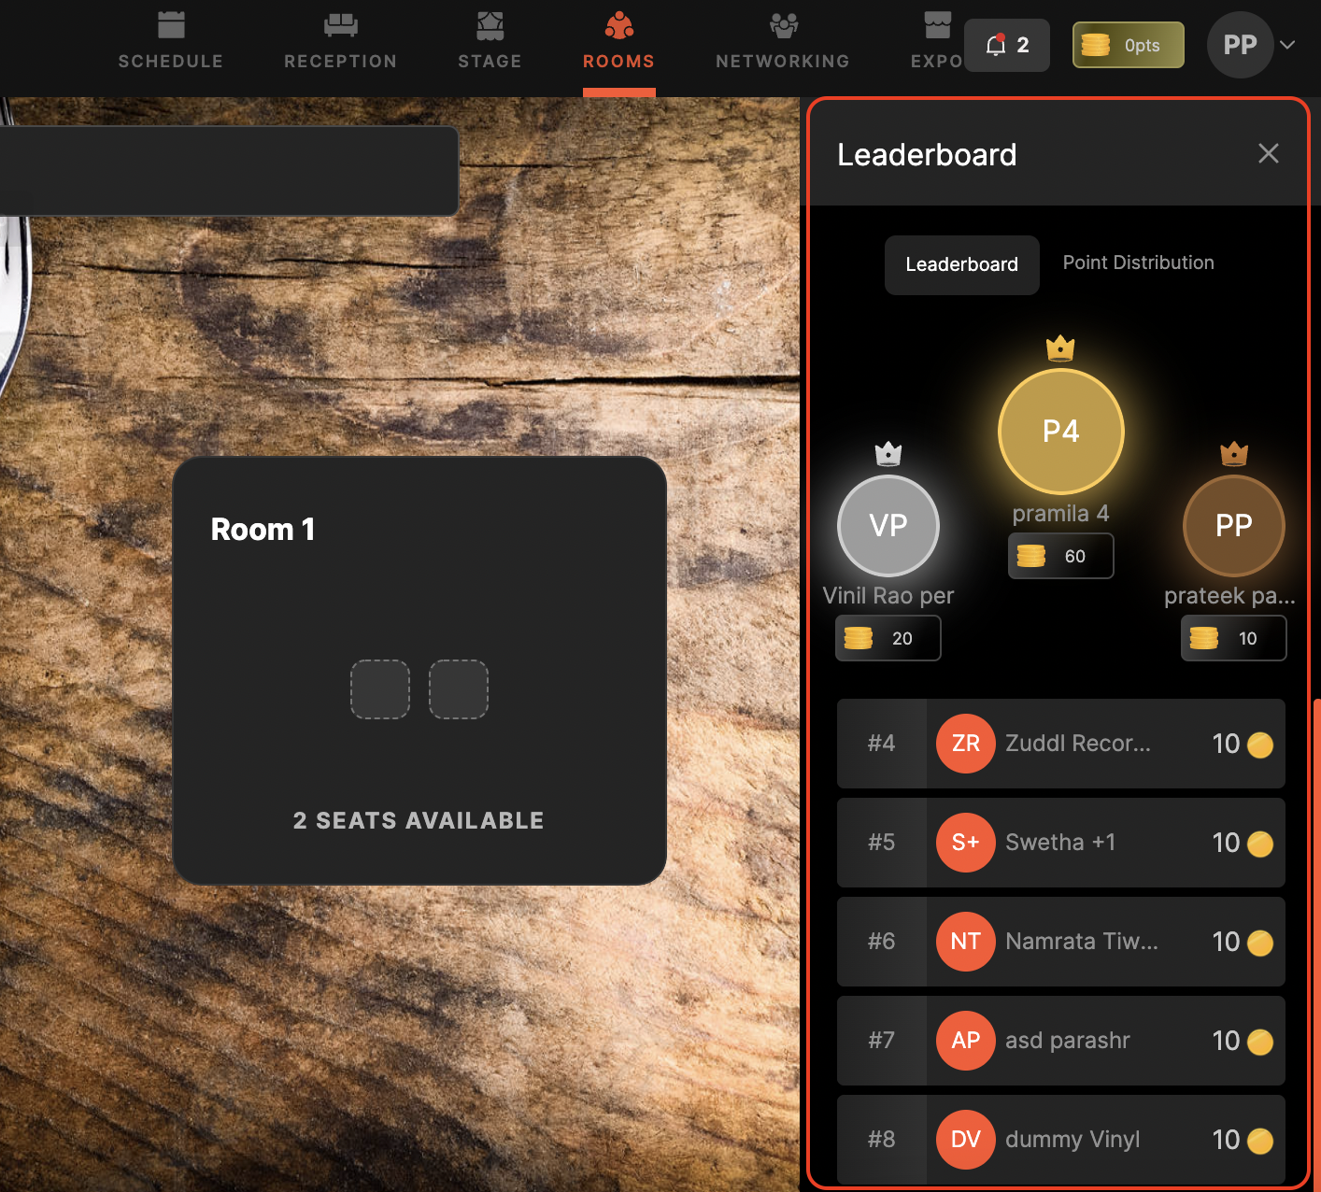Click the #8 rank label
Viewport: 1321px width, 1192px height.
[881, 1140]
